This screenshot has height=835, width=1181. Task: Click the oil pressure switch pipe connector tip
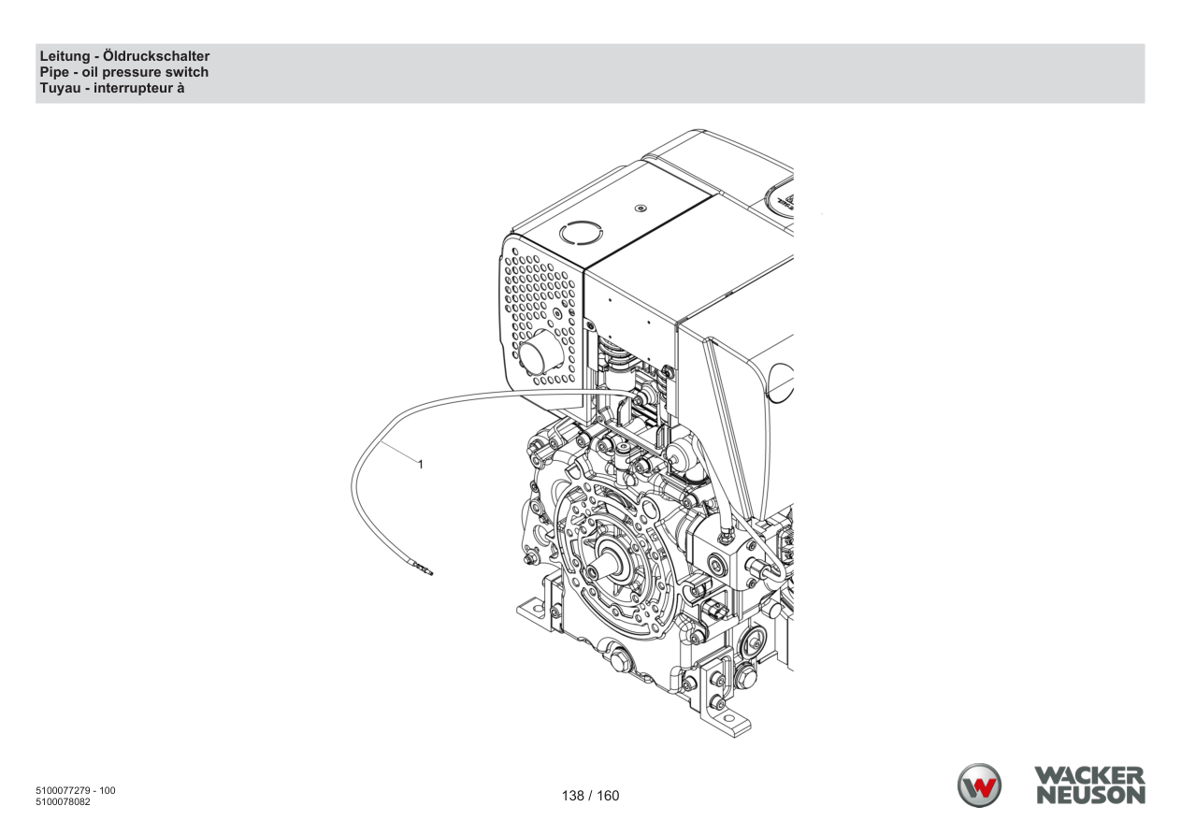pyautogui.click(x=424, y=569)
